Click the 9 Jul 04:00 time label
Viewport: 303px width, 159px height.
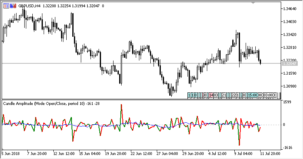coord(243,154)
